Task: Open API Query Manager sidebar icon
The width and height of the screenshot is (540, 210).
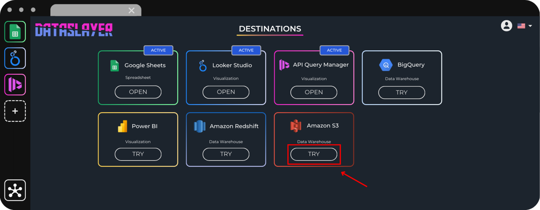Action: tap(15, 84)
